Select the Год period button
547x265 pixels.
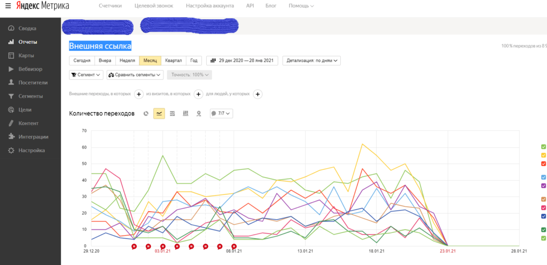(x=194, y=61)
